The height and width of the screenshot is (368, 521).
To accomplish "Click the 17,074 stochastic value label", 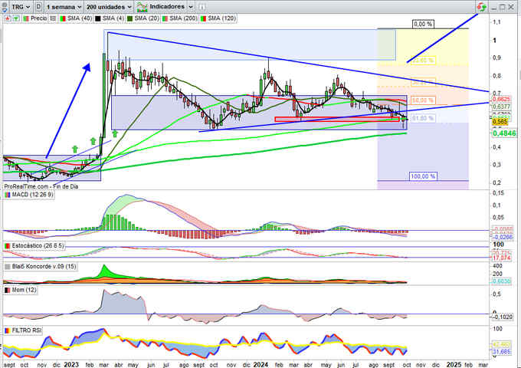I will [503, 258].
